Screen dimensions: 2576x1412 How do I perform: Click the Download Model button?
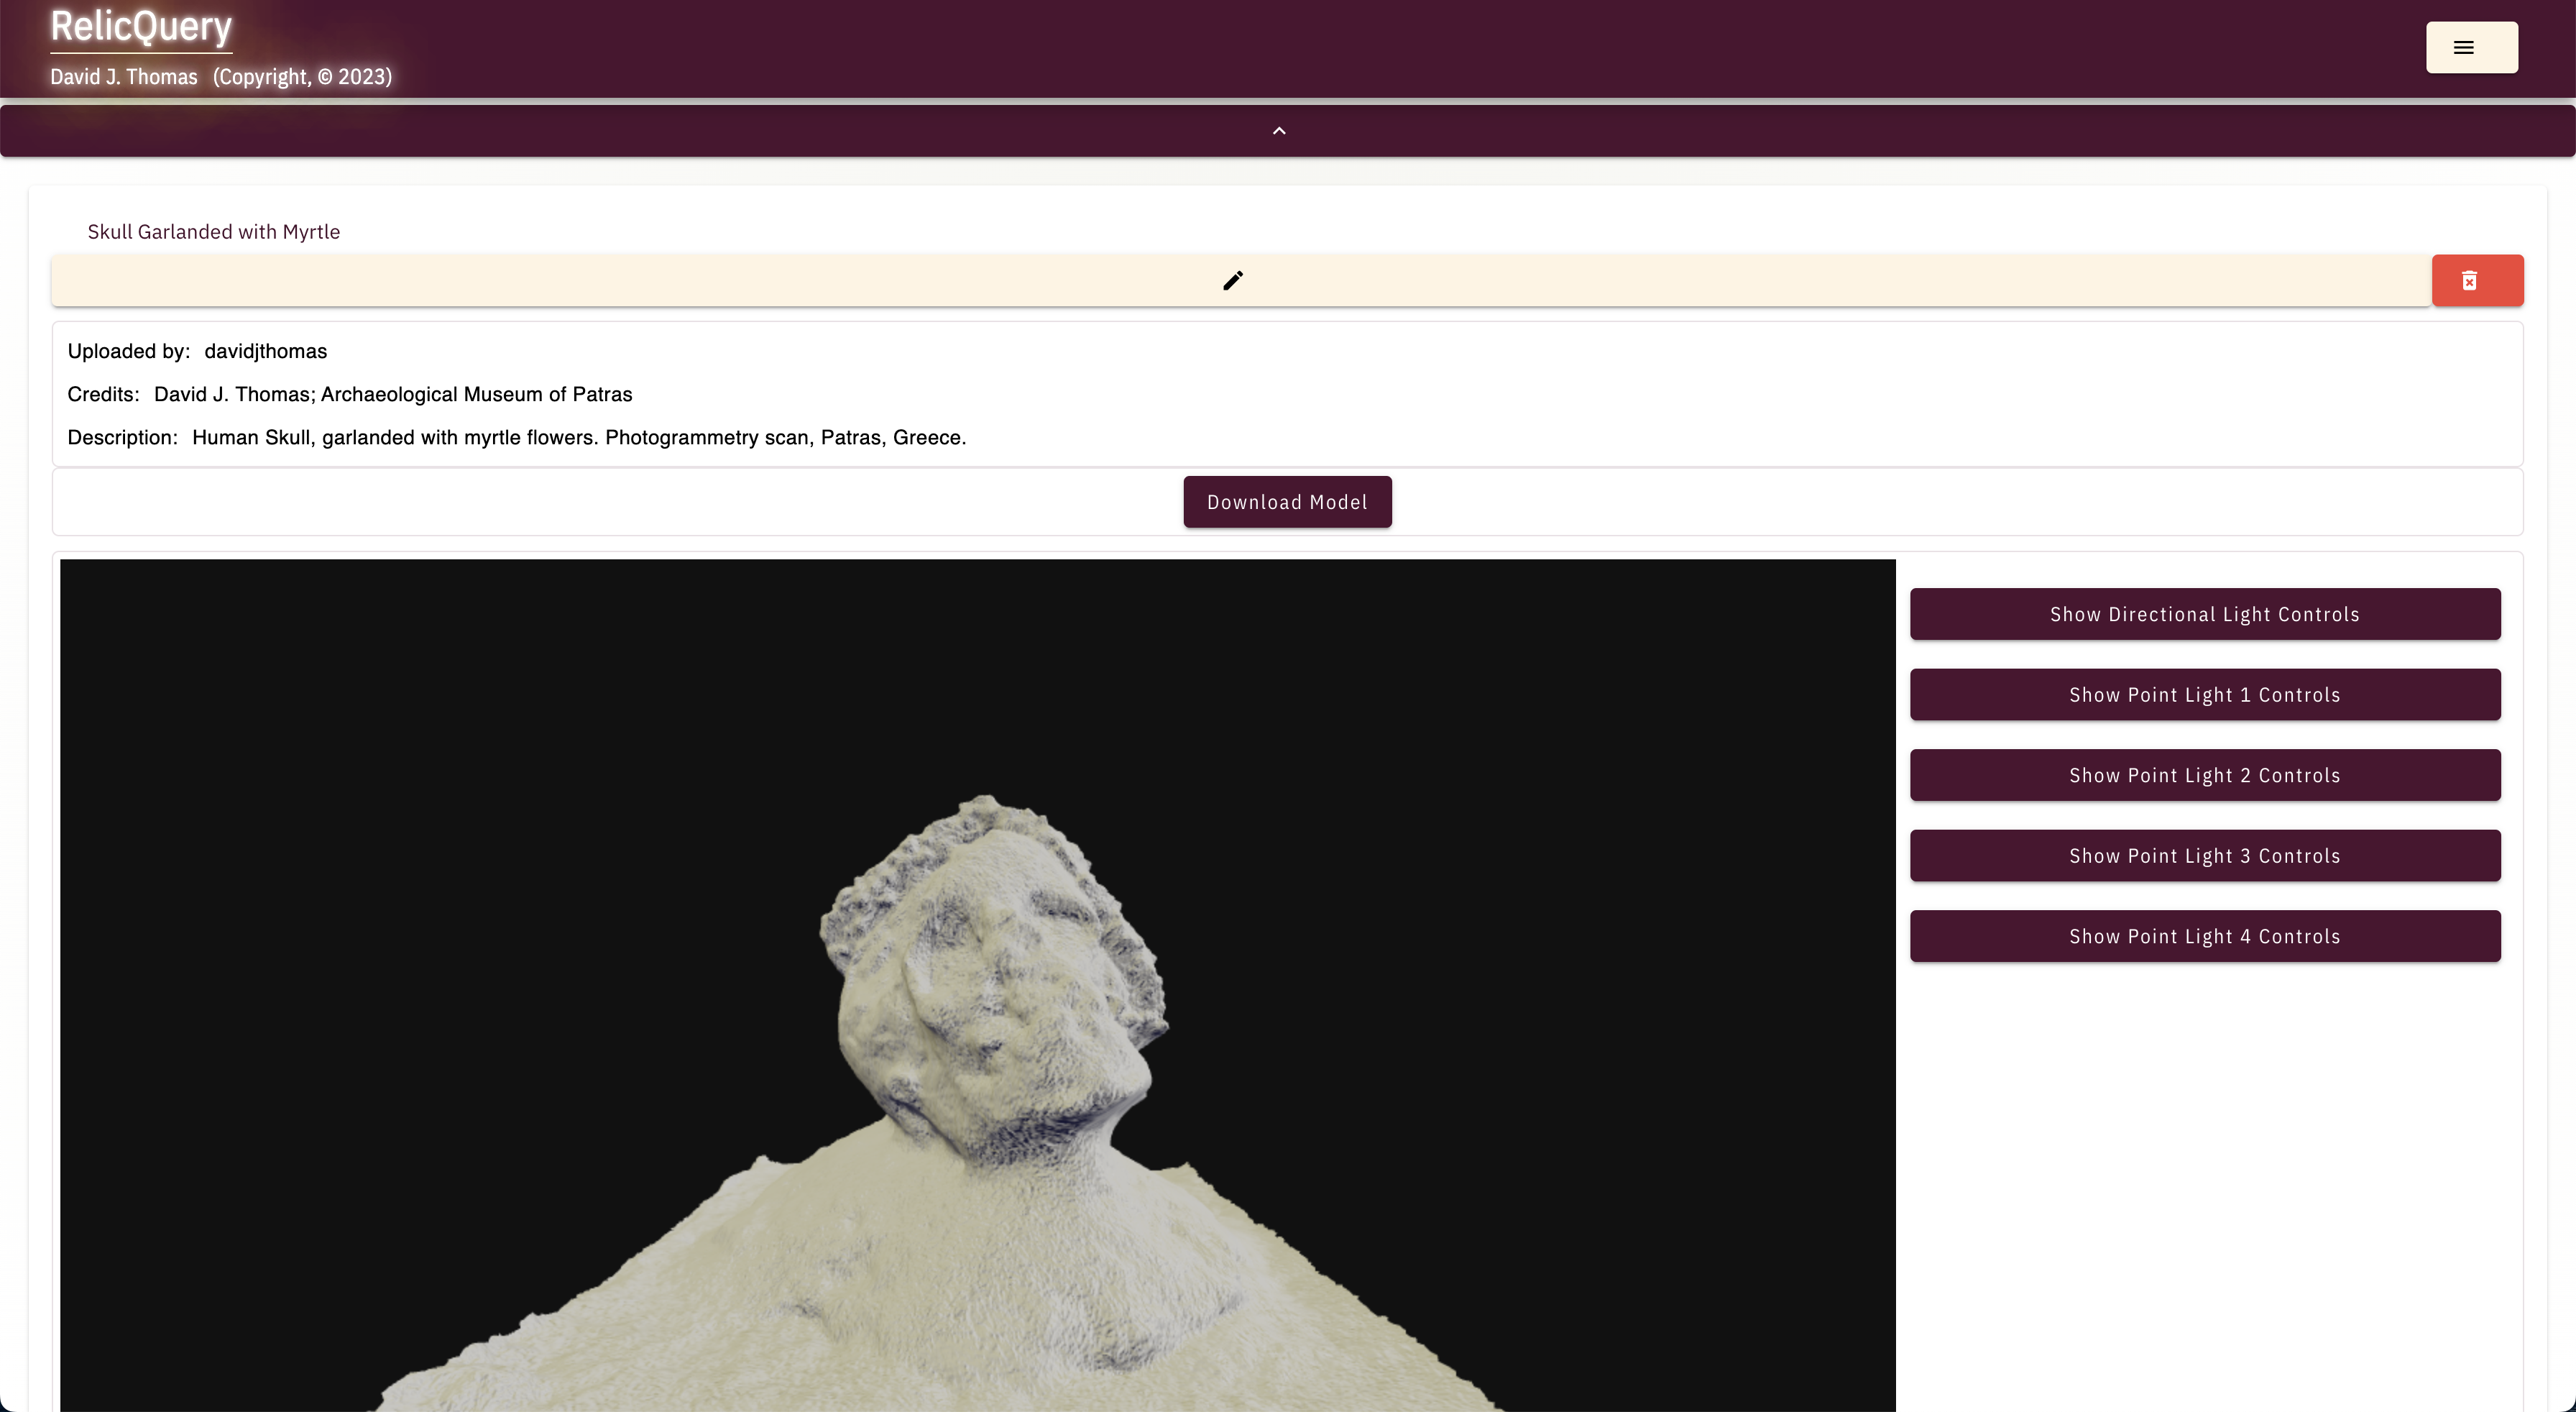click(x=1287, y=502)
